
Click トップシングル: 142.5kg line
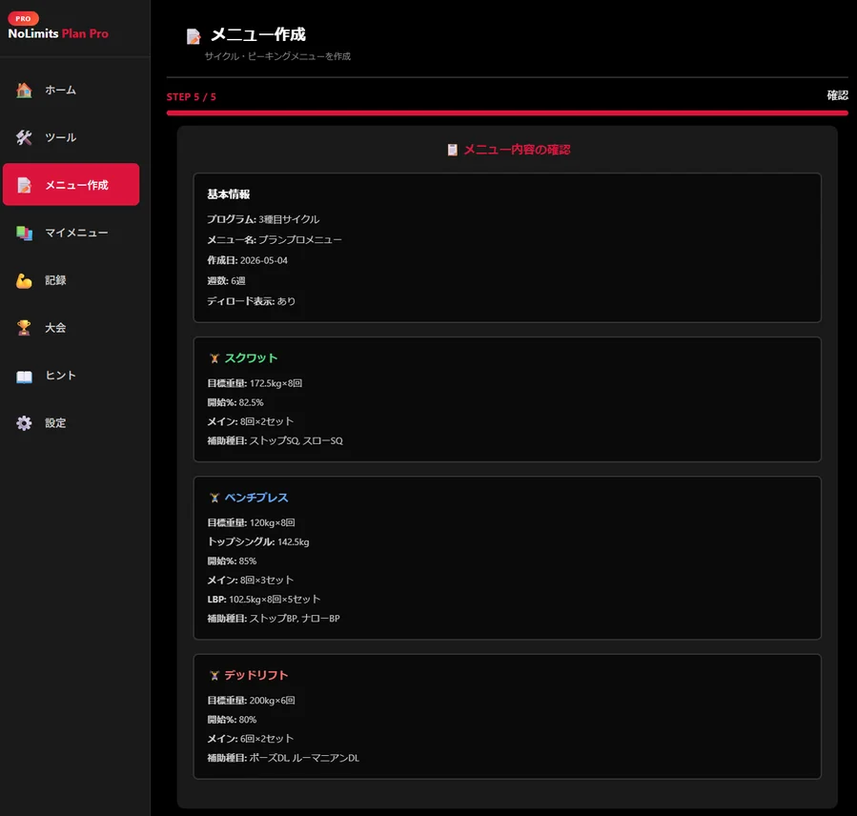coord(258,541)
